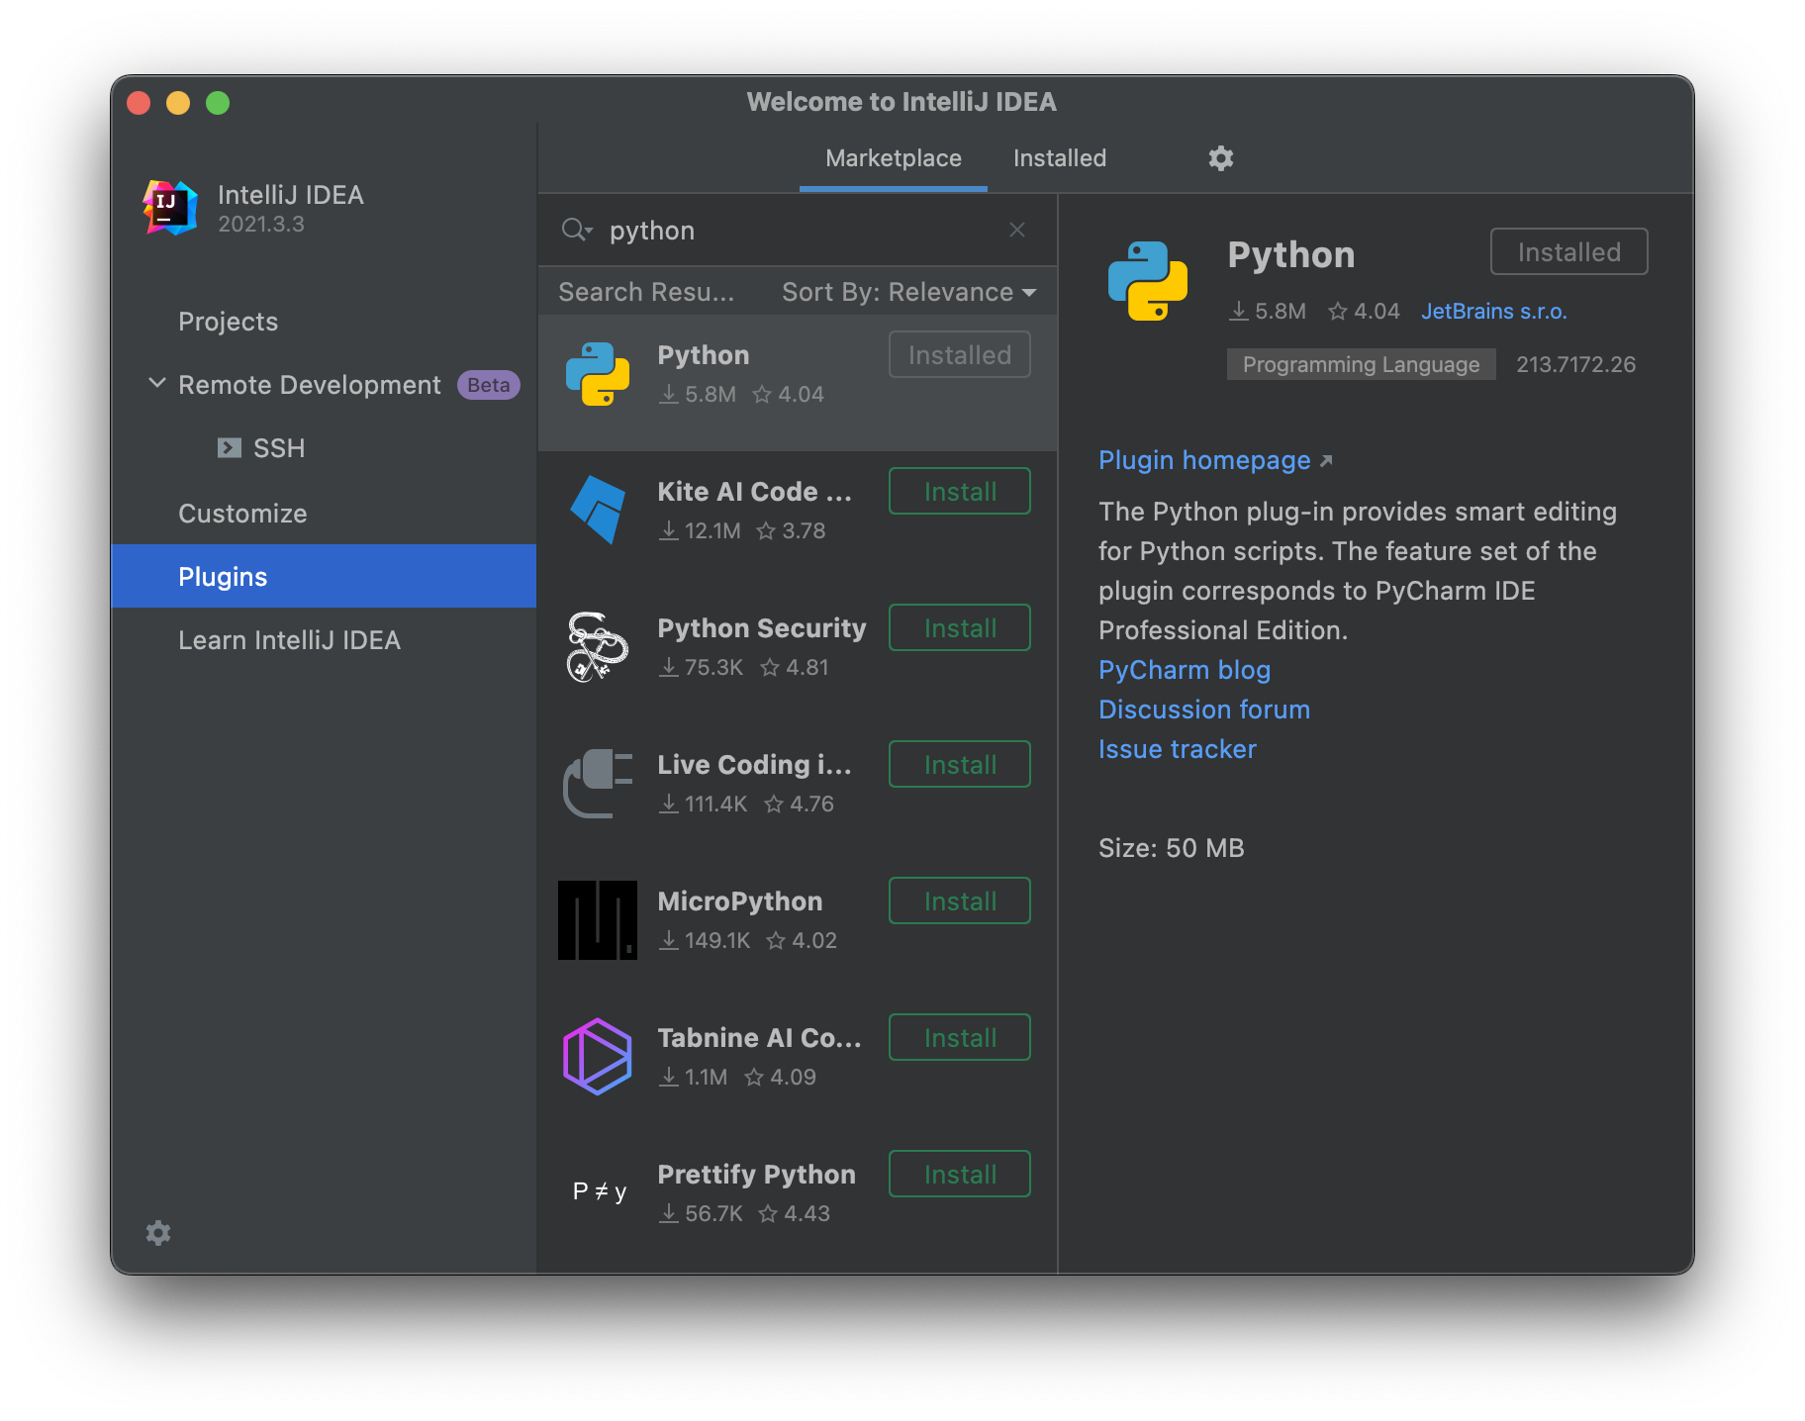Viewport: 1805px width, 1421px height.
Task: Click the Python Security snake icon
Action: coord(598,646)
